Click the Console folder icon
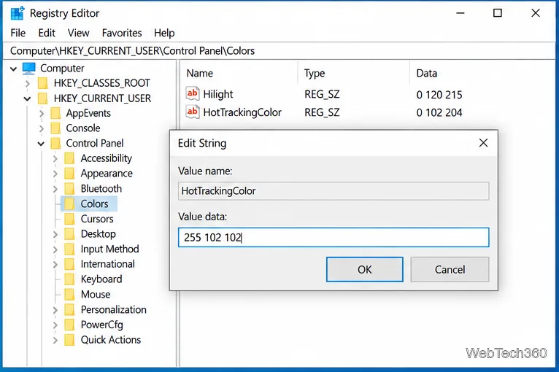 pyautogui.click(x=55, y=128)
